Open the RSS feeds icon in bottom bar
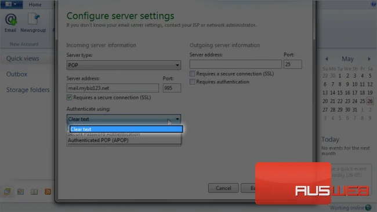The image size is (377, 212). click(x=48, y=191)
